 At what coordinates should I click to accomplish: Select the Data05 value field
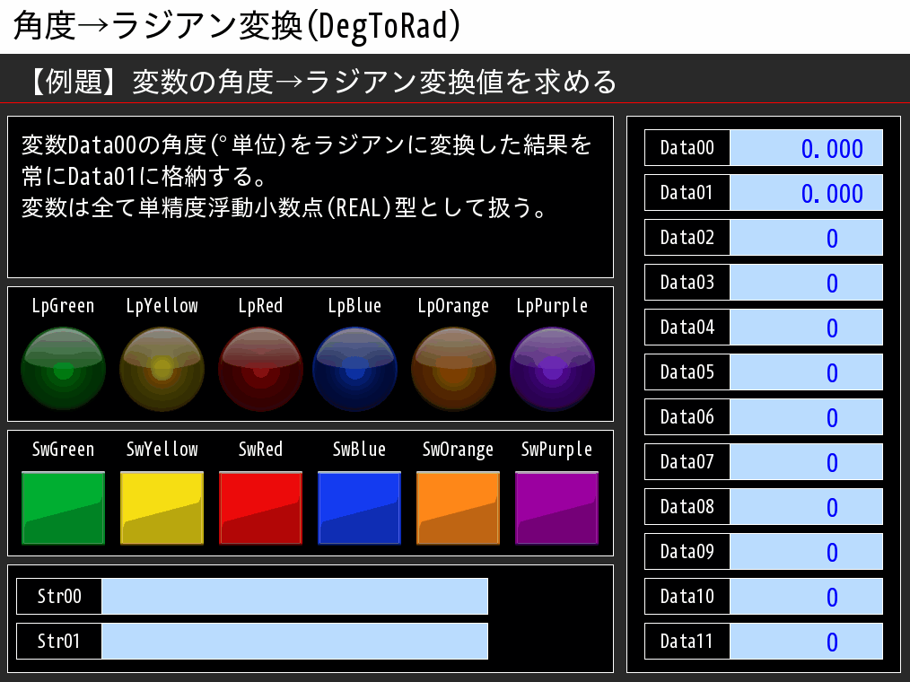[x=806, y=372]
